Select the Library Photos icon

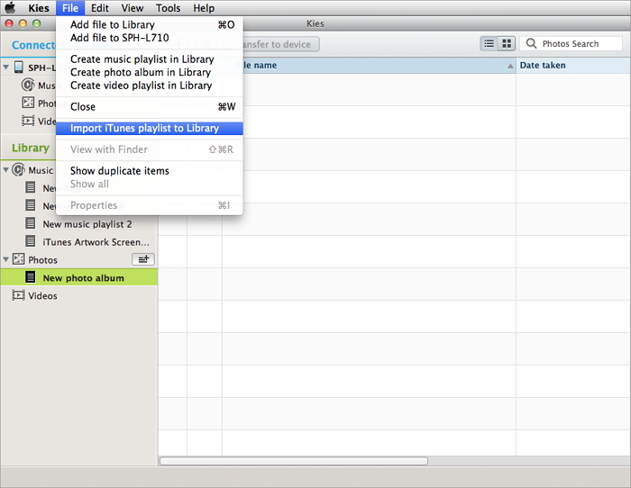point(19,259)
